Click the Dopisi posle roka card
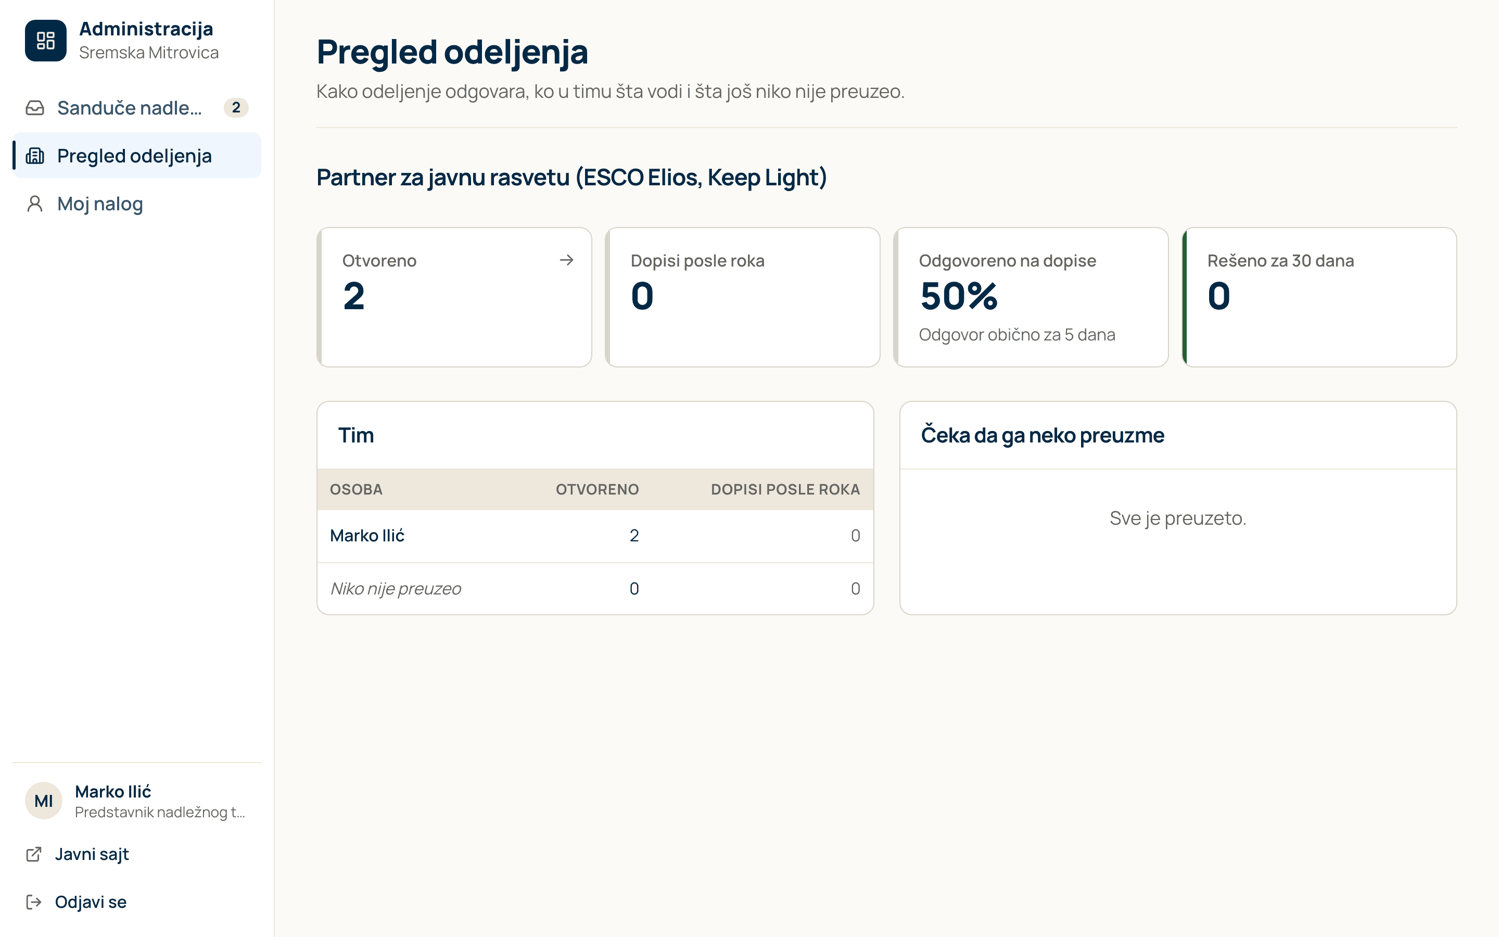This screenshot has width=1499, height=937. (742, 297)
